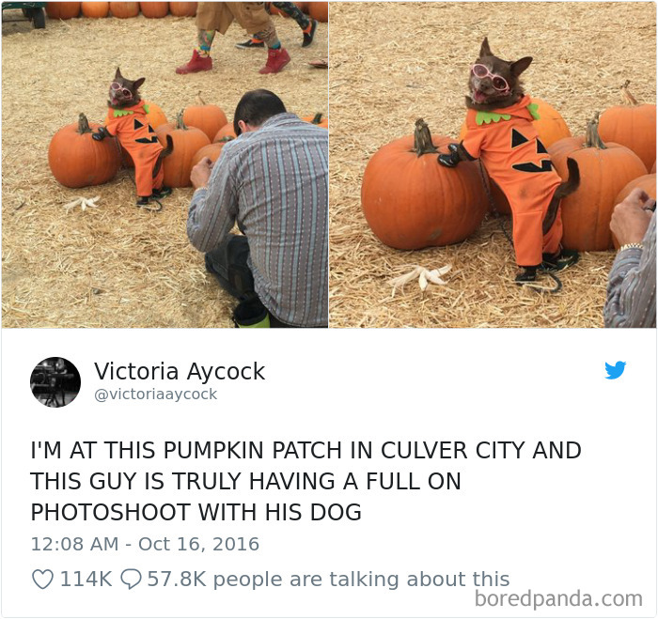Screen dimensions: 658x619
Task: Open the right close-up photo of the dog
Action: pos(493,164)
